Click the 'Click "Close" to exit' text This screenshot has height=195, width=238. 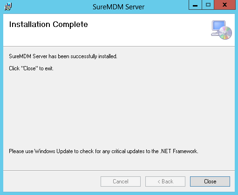[x=31, y=68]
